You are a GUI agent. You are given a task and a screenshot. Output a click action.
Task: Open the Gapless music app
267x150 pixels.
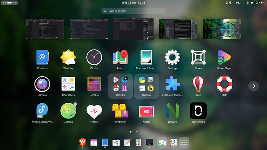point(68,111)
